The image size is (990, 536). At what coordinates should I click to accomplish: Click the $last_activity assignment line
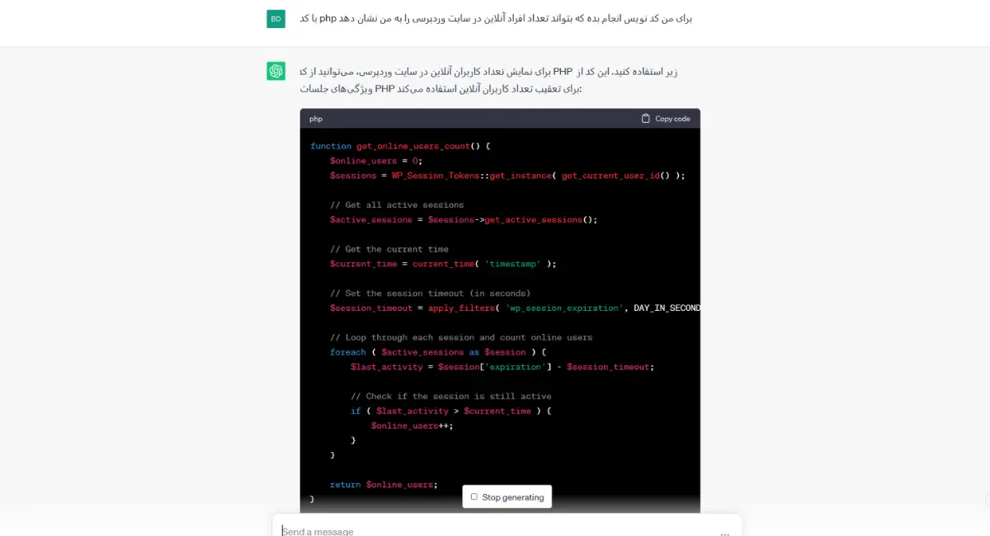tap(502, 367)
